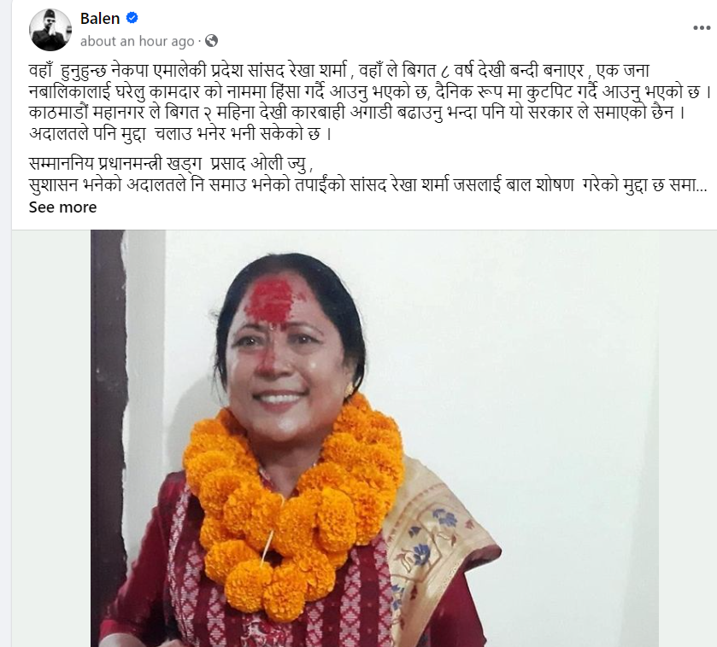The height and width of the screenshot is (647, 717).
Task: Click the line starting with काठमाडौं महानगर
Action: 356,113
